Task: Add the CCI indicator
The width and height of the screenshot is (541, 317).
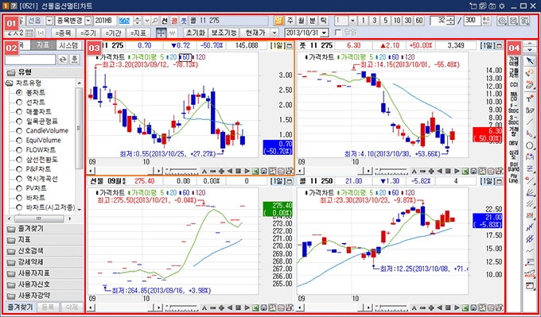Action: [513, 85]
